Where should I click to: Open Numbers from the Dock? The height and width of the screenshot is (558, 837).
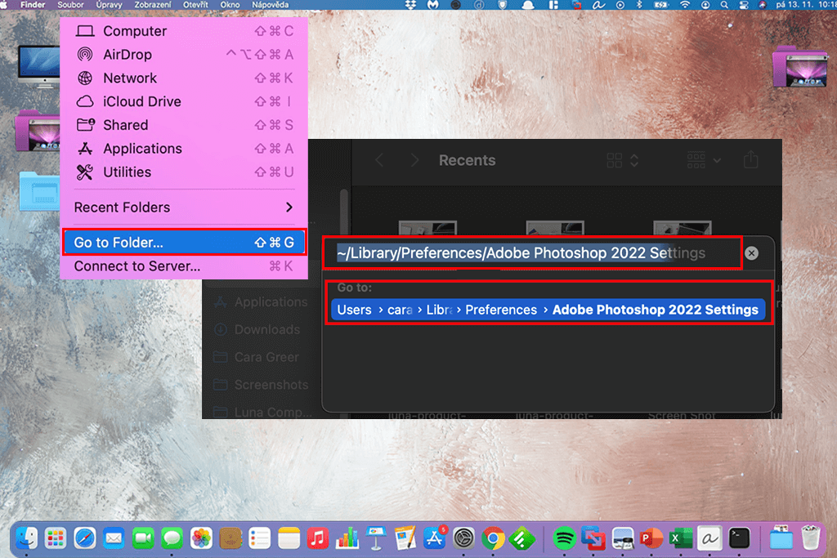click(347, 538)
